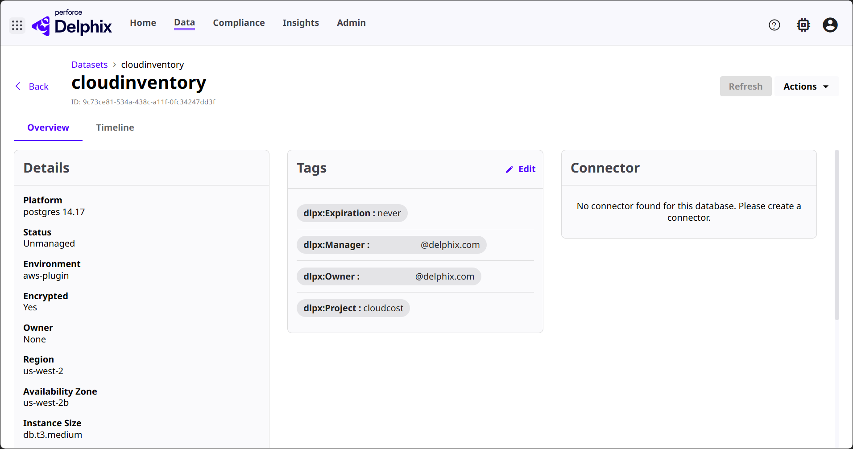
Task: Select the Data navigation menu
Action: (184, 23)
